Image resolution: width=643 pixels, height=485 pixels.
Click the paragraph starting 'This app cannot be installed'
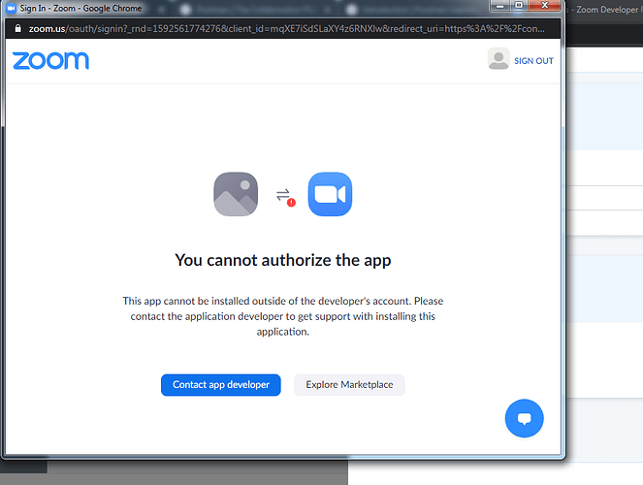[x=283, y=316]
